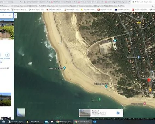The height and width of the screenshot is (124, 155).
Task: Open the 'Sans nom 1' OpenOffice taskbar item
Action: coord(16,122)
